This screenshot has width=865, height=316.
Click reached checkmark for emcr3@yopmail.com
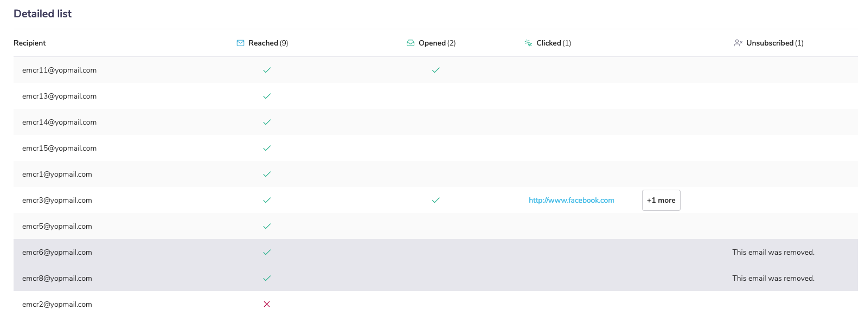[x=267, y=200]
